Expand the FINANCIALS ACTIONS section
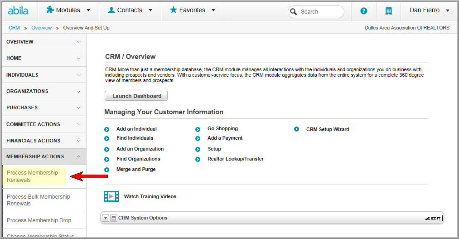 point(78,141)
